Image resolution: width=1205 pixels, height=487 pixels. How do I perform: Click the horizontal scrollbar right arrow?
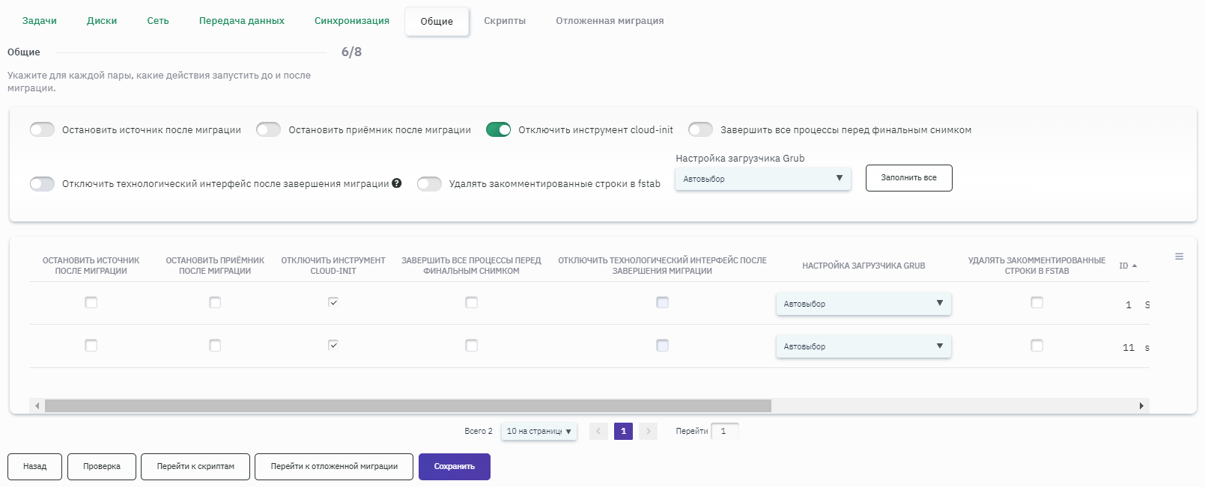[x=1141, y=405]
